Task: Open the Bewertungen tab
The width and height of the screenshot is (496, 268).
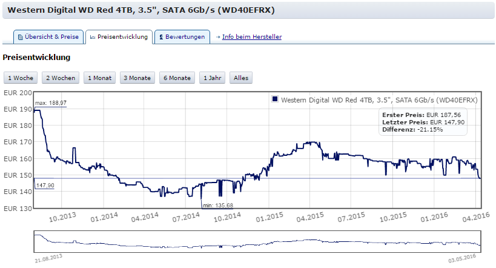Action: tap(182, 37)
